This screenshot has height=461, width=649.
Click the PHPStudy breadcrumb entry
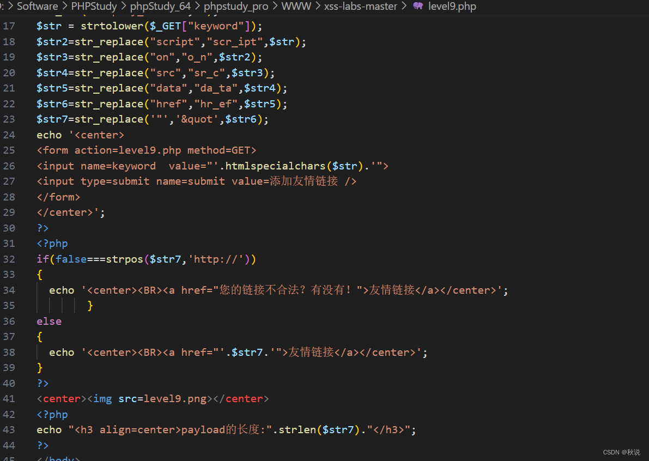point(94,7)
